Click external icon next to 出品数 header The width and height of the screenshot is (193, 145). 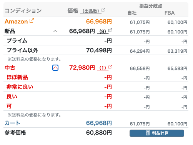point(103,10)
